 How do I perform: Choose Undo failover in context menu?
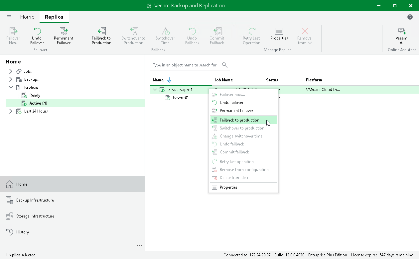(243, 103)
